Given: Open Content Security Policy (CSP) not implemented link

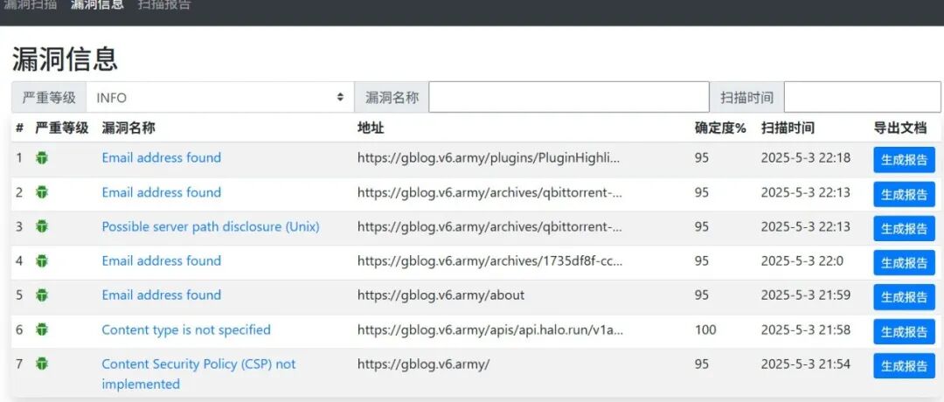Looking at the screenshot, I should pyautogui.click(x=198, y=374).
